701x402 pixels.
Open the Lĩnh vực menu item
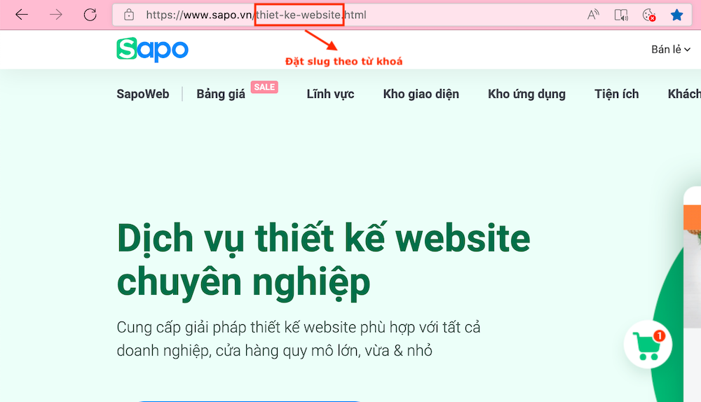point(330,94)
